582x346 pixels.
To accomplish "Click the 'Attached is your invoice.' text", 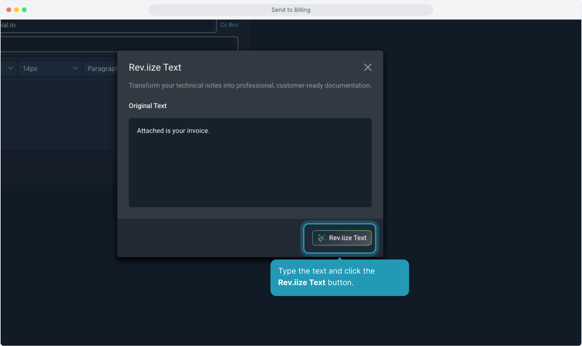I will (173, 131).
